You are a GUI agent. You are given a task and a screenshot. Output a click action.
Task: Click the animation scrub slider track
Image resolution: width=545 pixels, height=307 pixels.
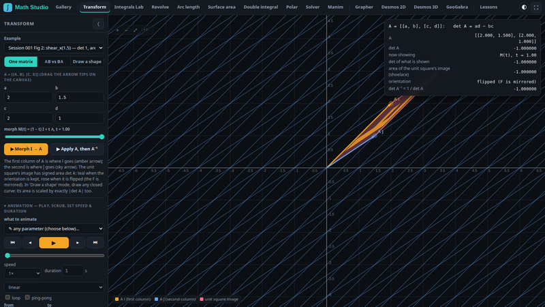(54, 255)
